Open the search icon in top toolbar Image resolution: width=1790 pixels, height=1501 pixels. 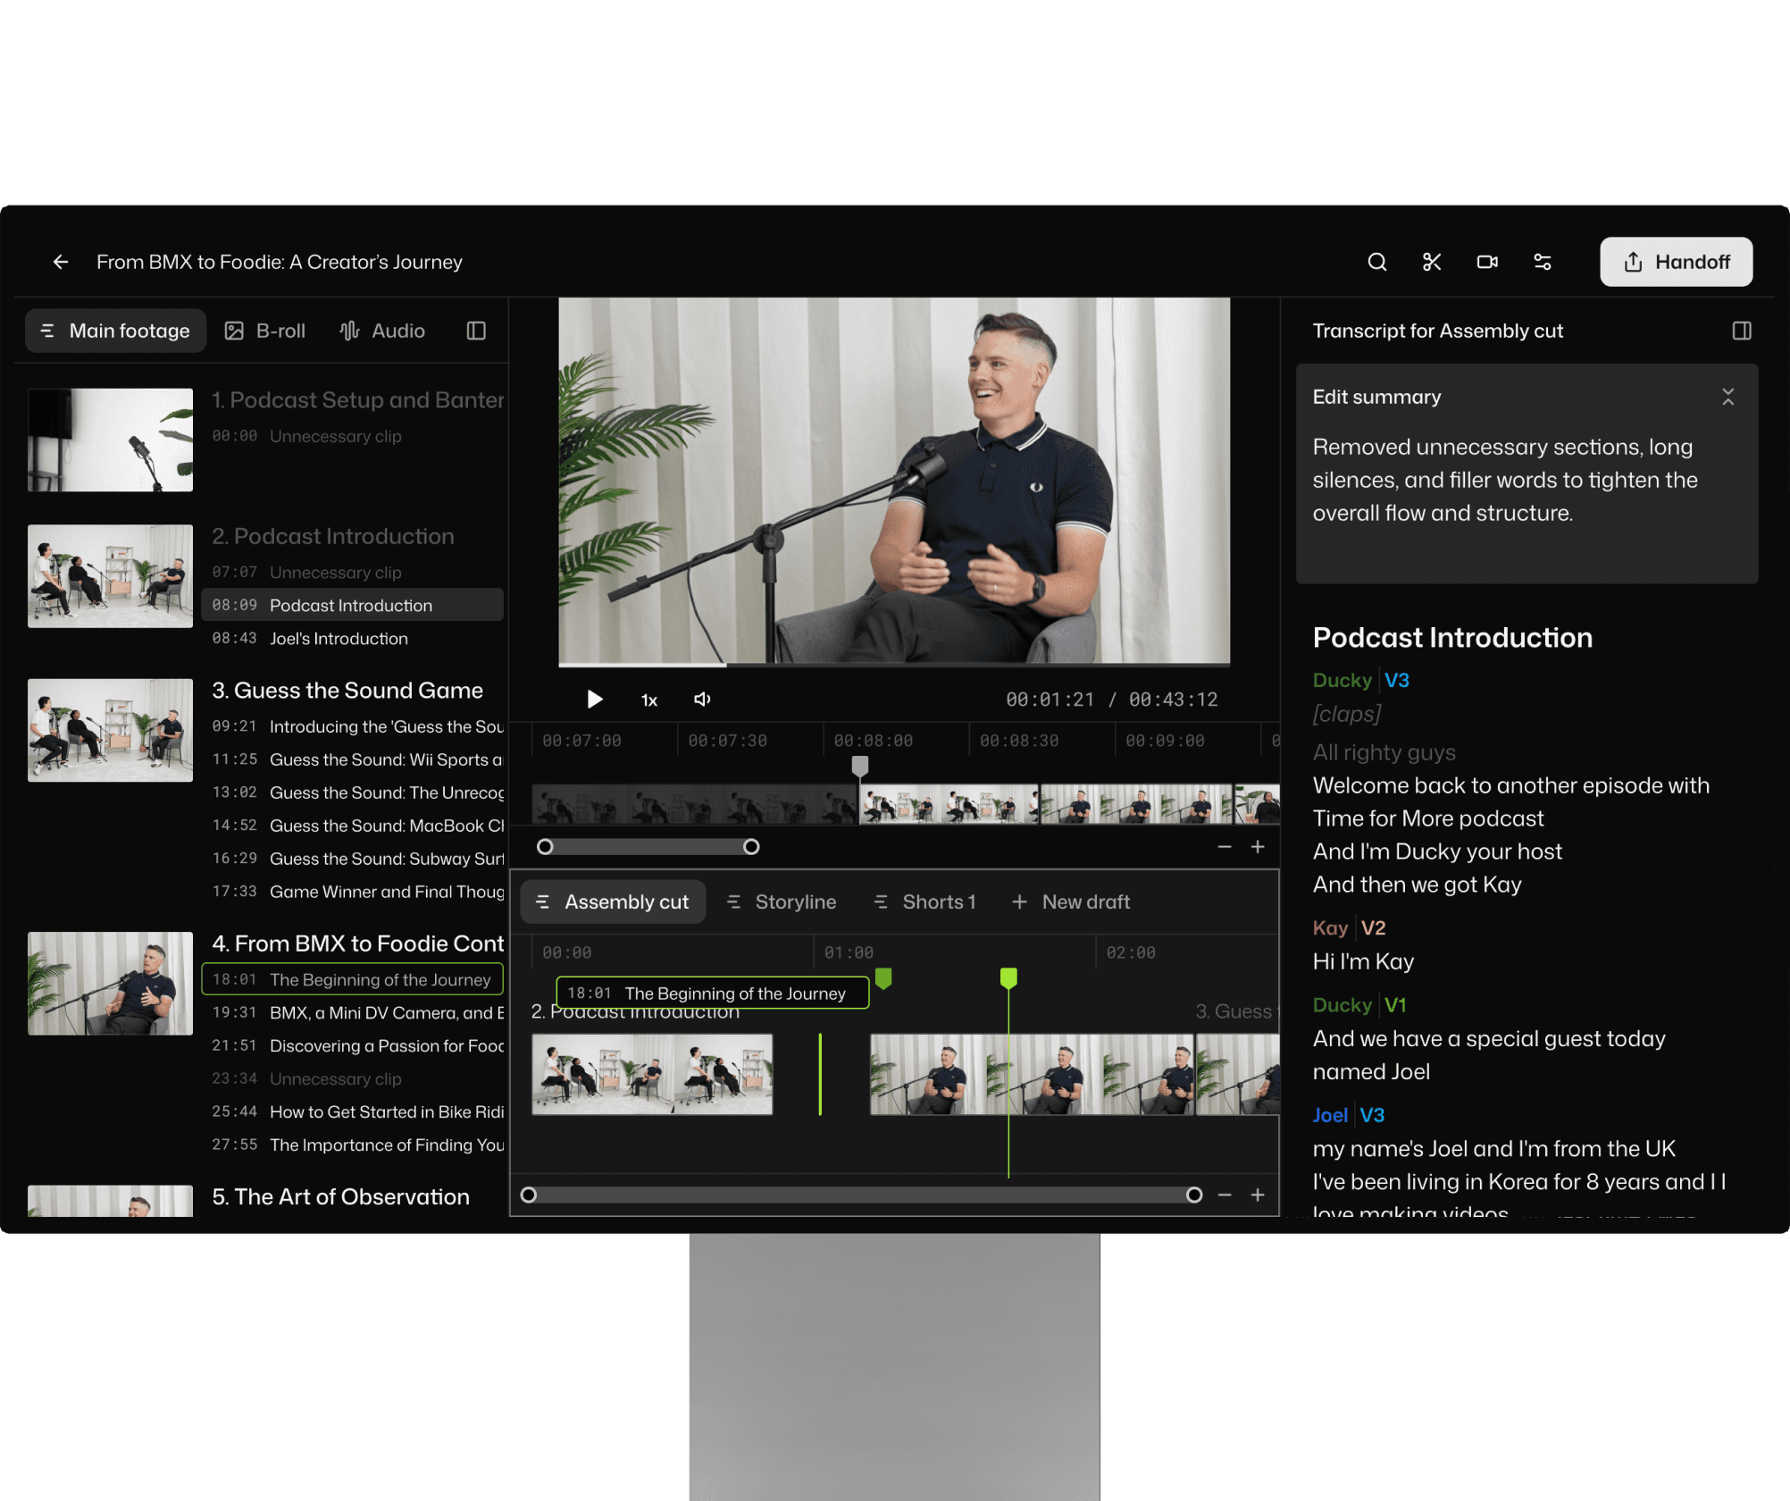pos(1377,262)
